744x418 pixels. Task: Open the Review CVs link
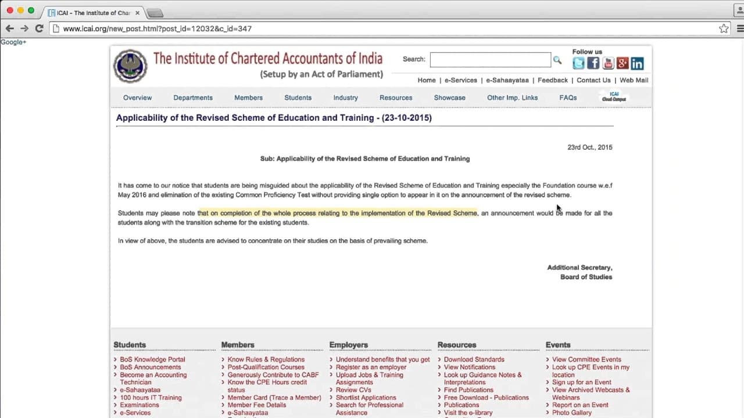pyautogui.click(x=353, y=390)
